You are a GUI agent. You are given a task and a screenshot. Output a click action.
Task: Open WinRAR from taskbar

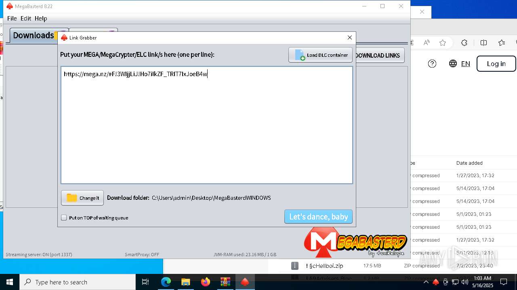coord(225,282)
